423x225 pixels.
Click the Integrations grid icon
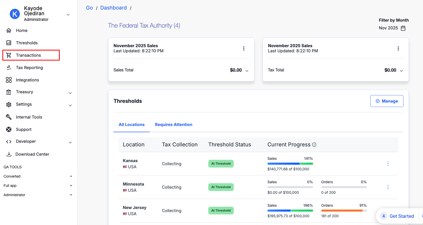coord(9,80)
